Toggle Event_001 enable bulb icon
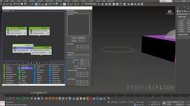 [26, 28]
